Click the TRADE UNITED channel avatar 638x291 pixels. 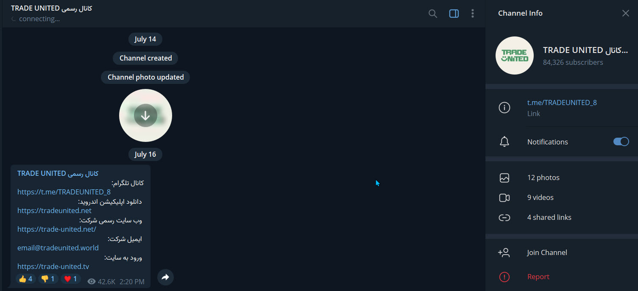coord(515,55)
